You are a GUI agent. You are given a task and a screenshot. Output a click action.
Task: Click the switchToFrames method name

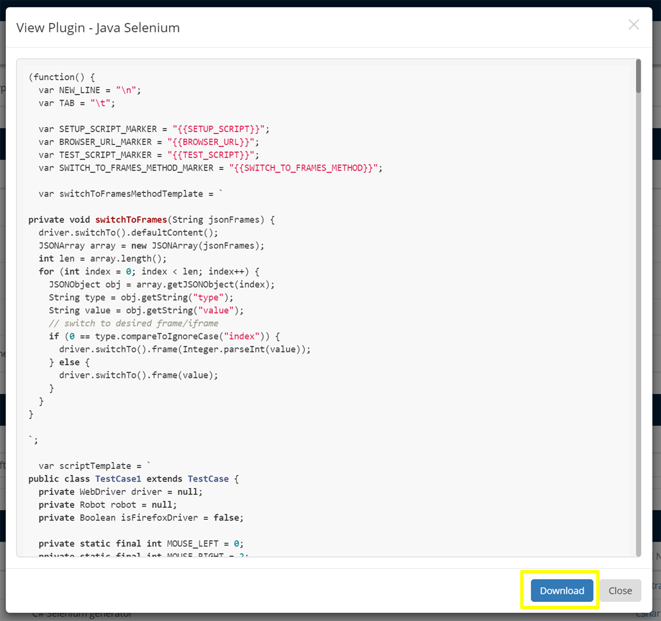point(131,220)
